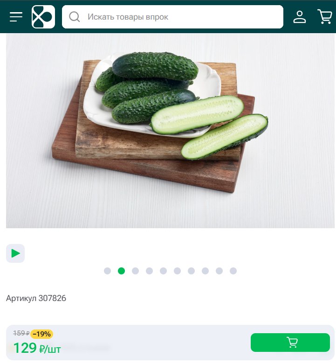Viewport: 336px width, 364px height.
Task: Open the hamburger menu icon
Action: 16,17
